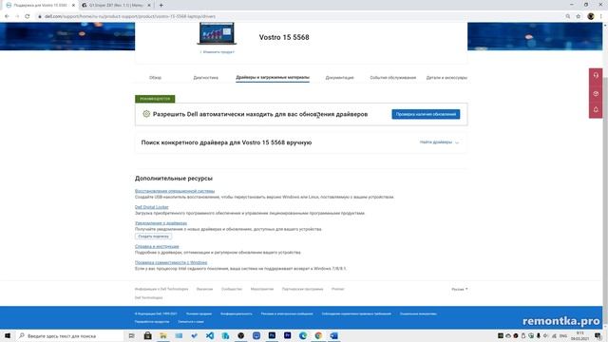Reload the Dell support page
The height and width of the screenshot is (342, 608).
pos(28,16)
